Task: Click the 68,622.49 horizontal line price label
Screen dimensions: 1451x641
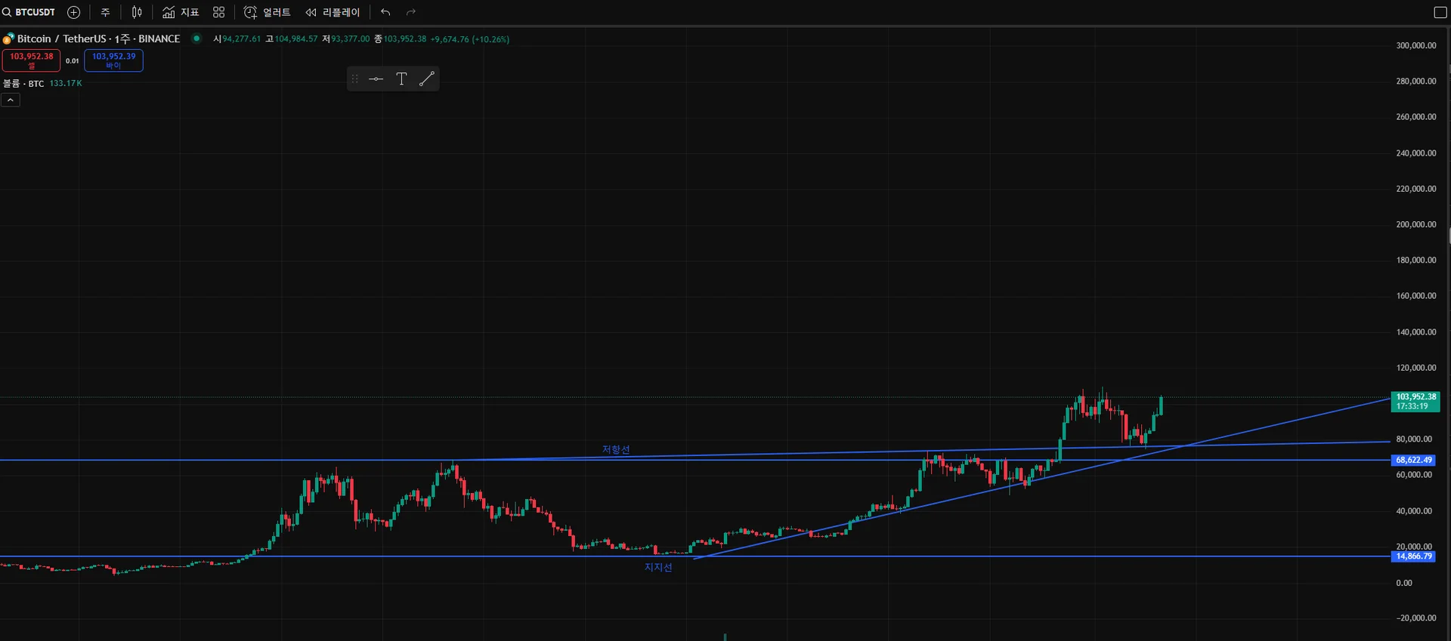Action: pyautogui.click(x=1413, y=460)
